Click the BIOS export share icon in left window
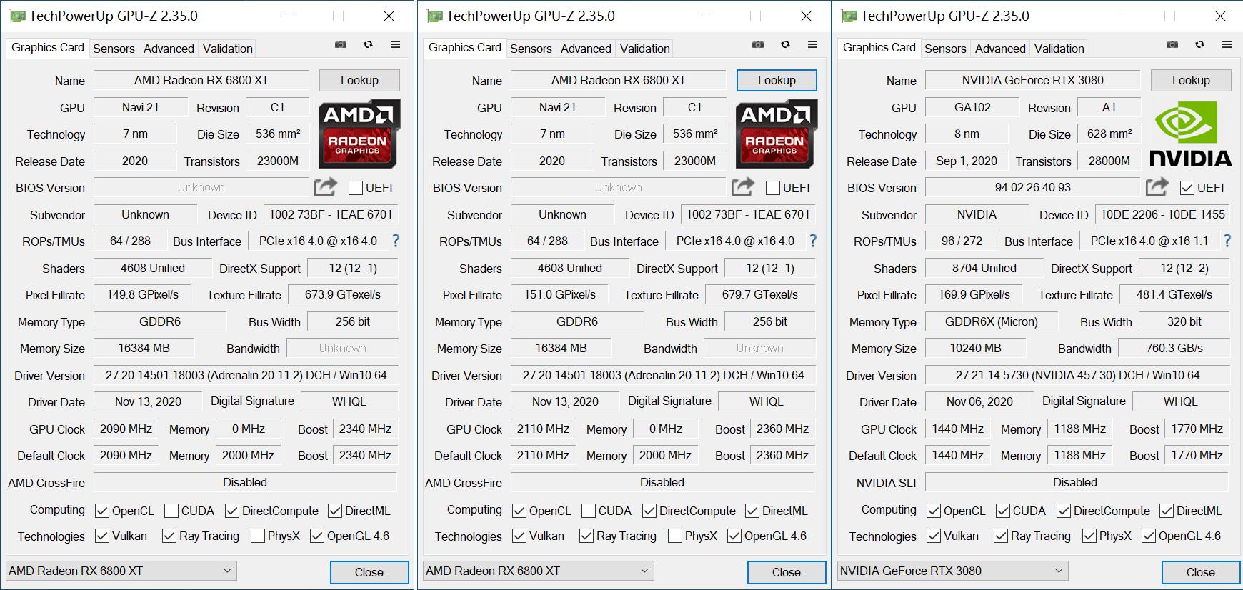Viewport: 1243px width, 590px height. point(326,186)
